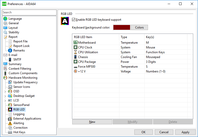The height and width of the screenshot is (137, 198).
Task: Click the Apply button
Action: [x=185, y=132]
